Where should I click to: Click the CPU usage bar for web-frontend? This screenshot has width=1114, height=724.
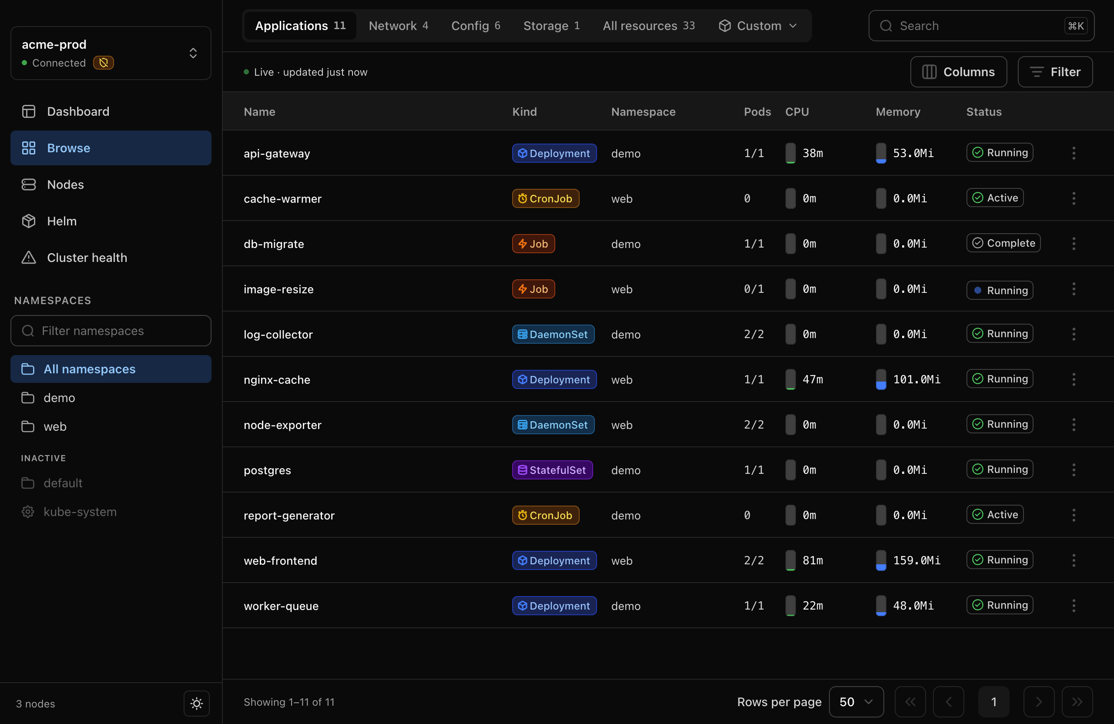coord(790,560)
